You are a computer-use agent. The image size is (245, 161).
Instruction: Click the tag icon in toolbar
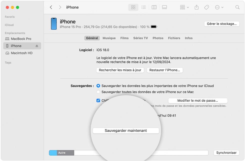tap(206, 7)
